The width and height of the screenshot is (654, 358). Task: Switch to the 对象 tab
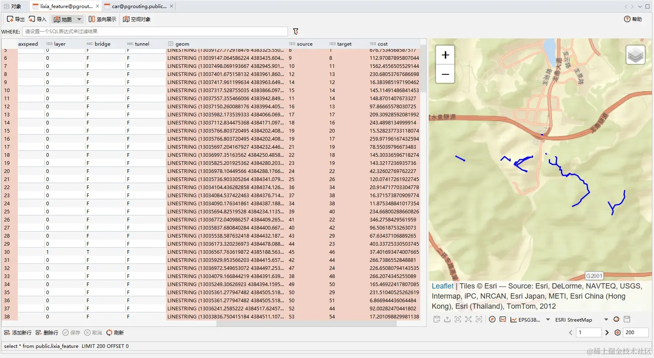click(13, 6)
